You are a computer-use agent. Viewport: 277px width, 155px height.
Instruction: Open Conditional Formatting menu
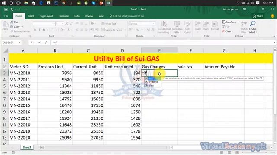(164, 27)
